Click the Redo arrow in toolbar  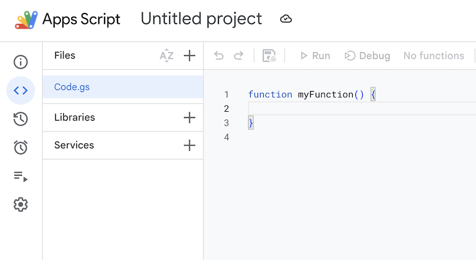tap(239, 56)
